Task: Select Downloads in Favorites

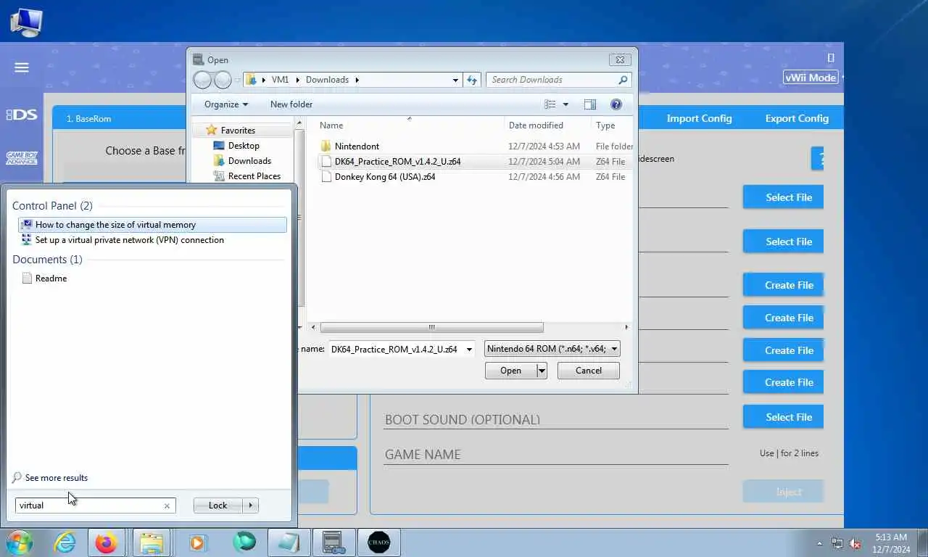Action: click(249, 161)
